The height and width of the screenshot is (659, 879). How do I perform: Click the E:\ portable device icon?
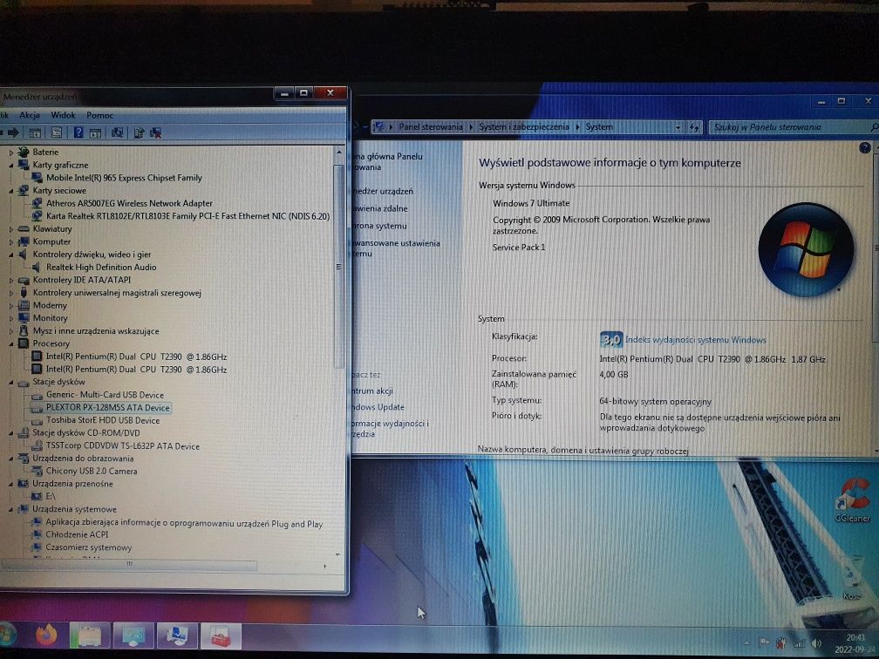pos(37,497)
